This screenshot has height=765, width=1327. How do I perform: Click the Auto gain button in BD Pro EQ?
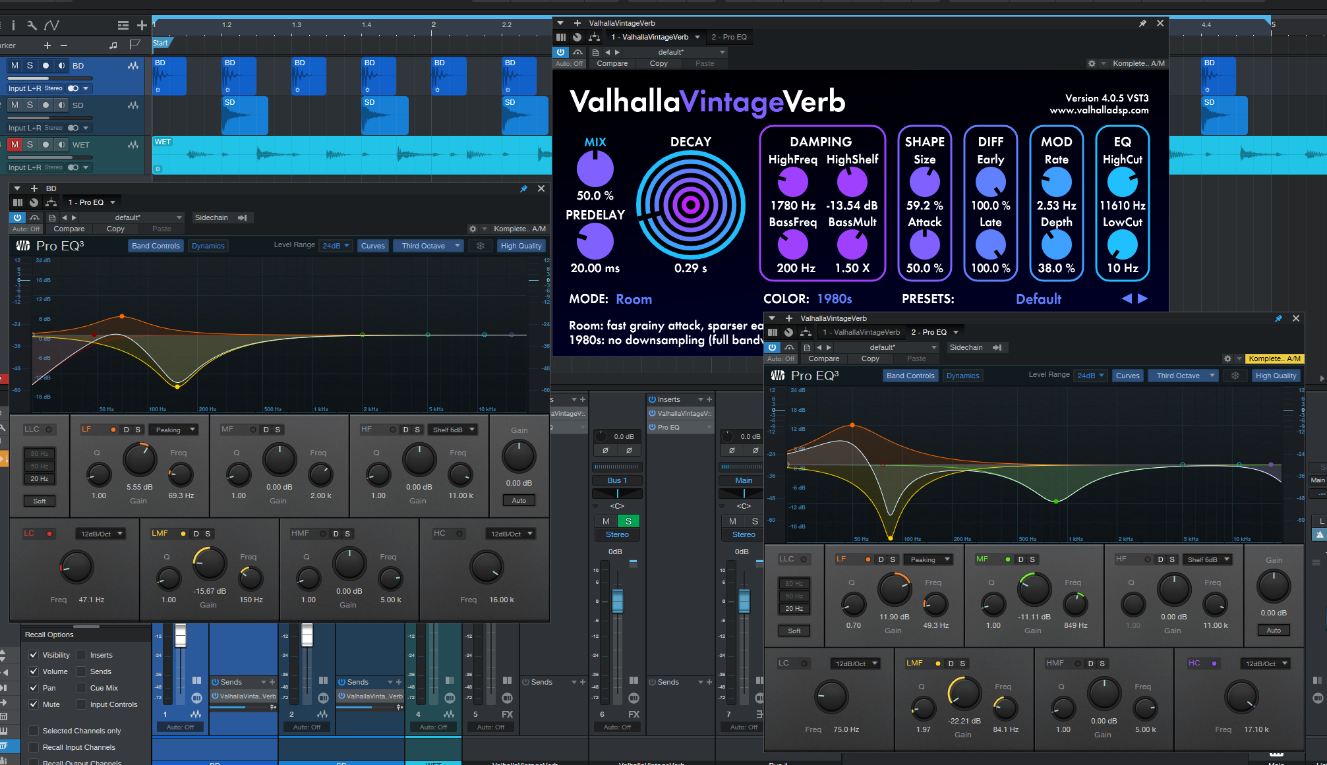click(519, 500)
